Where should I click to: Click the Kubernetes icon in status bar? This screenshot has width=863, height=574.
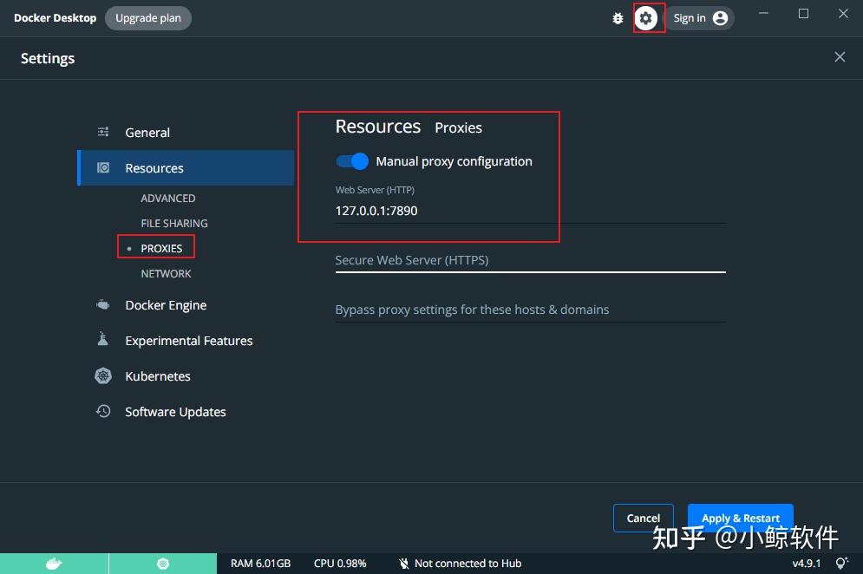coord(163,564)
